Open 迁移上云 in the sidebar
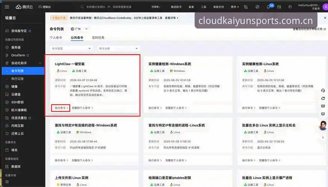This screenshot has height=187, width=328. [x=17, y=133]
